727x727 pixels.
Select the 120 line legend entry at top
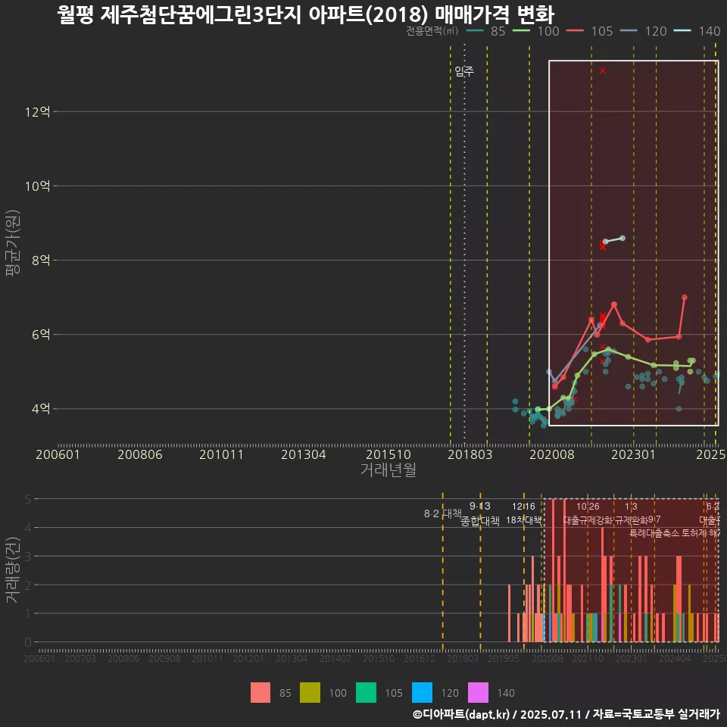(x=644, y=31)
